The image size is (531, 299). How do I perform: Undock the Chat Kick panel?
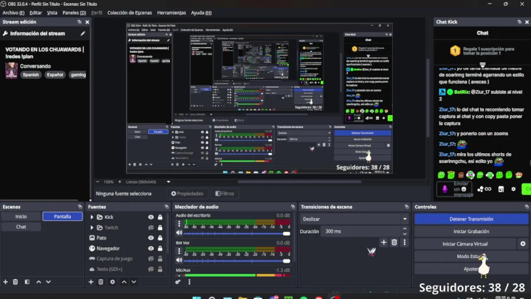tap(519, 22)
